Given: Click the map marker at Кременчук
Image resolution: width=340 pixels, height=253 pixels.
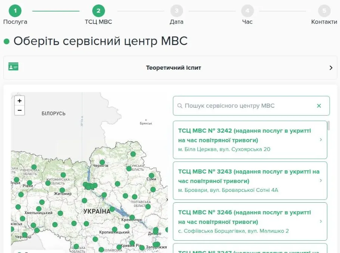Looking at the screenshot, I should coord(132,217).
